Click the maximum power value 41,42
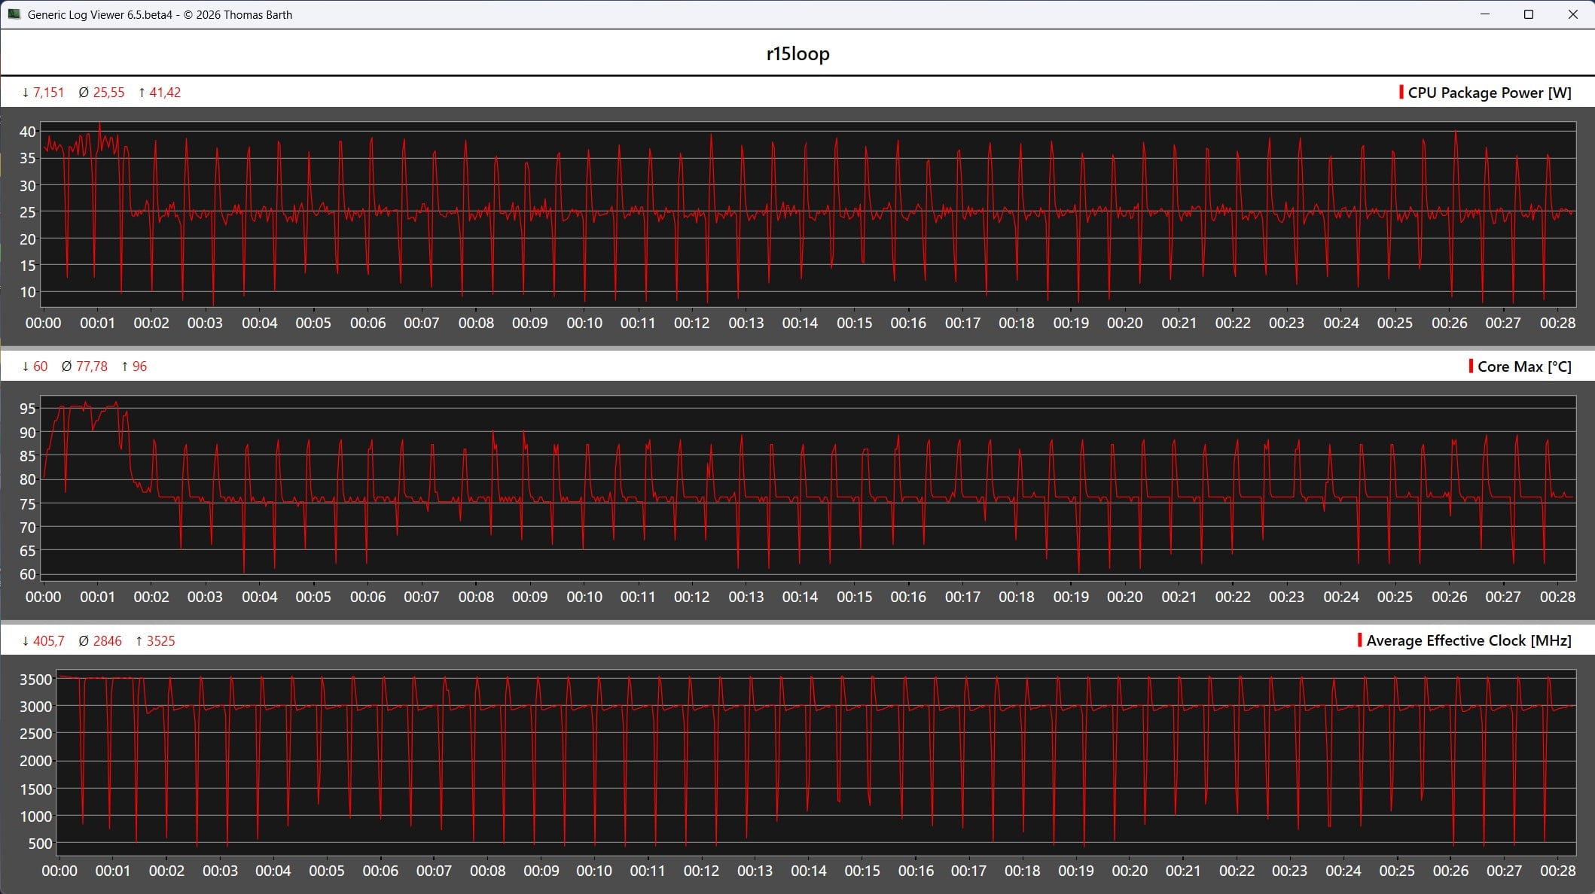Viewport: 1595px width, 894px height. click(x=165, y=93)
